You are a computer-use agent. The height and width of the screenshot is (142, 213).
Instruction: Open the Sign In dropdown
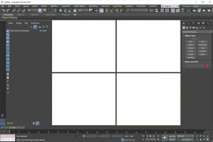point(170,6)
